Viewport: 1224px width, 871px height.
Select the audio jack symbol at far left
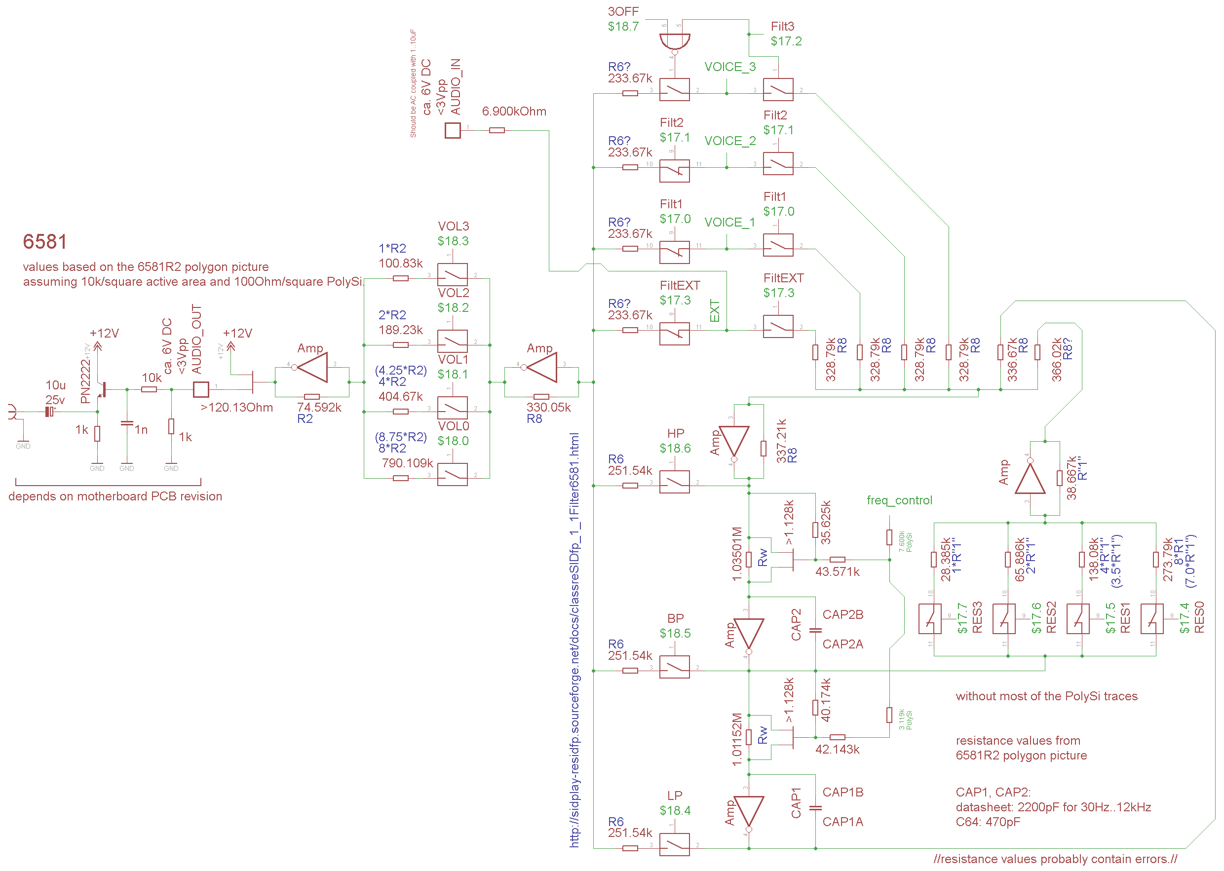coord(13,413)
